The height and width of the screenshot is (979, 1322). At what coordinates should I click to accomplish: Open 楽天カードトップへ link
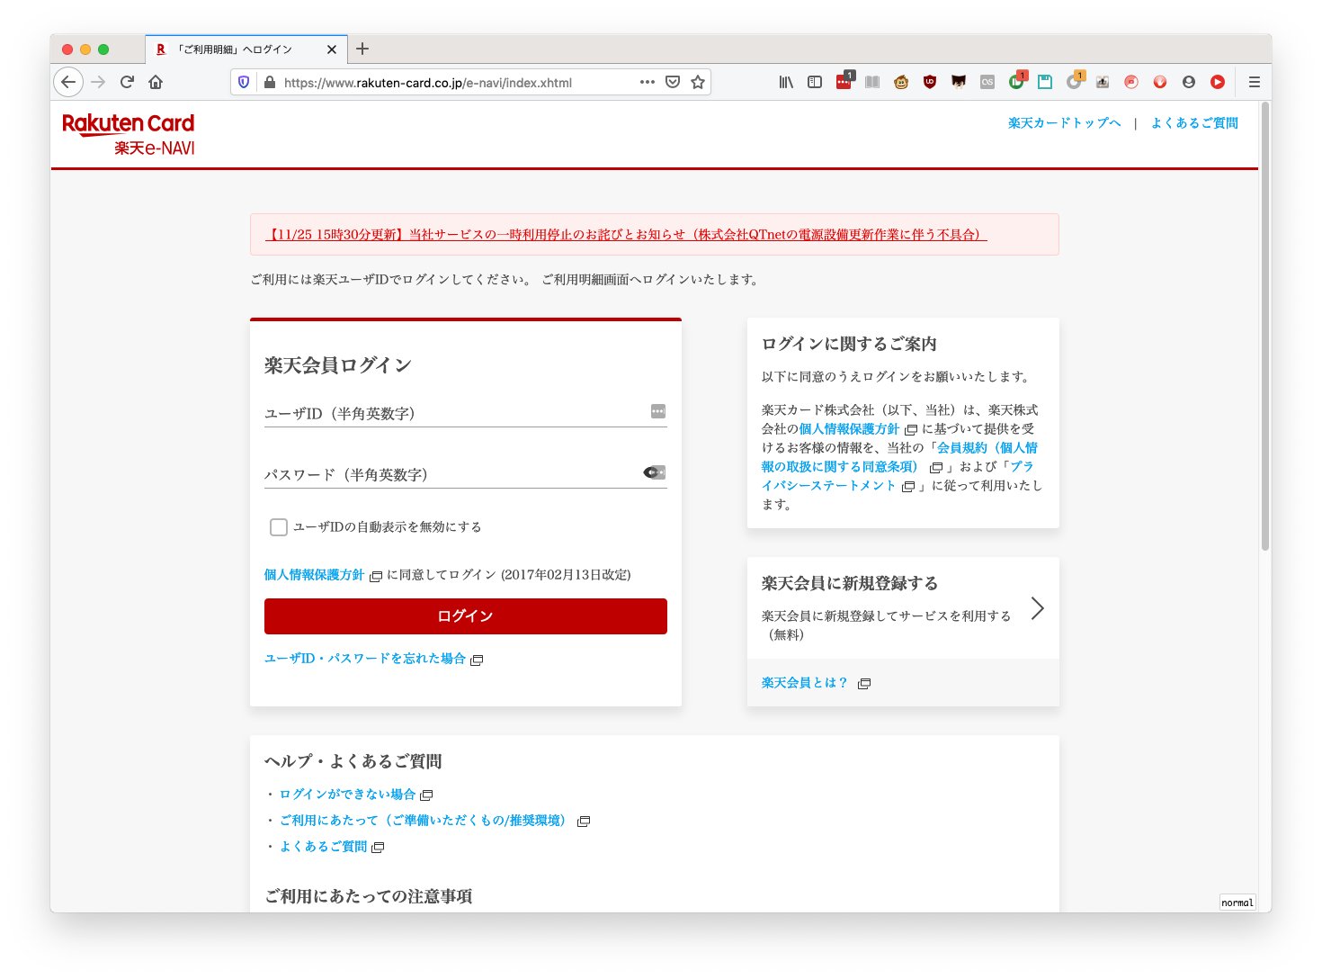point(1064,123)
